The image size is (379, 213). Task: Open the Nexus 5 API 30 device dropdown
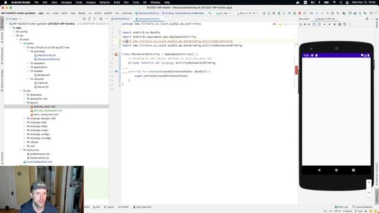[x=248, y=13]
